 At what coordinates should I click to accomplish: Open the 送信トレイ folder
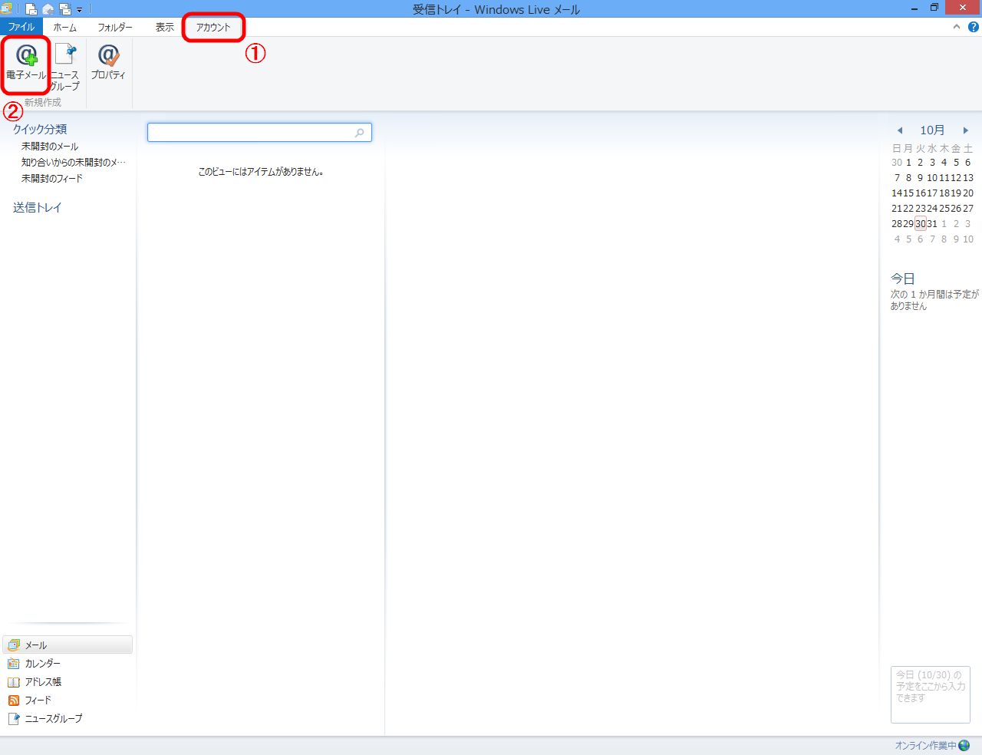click(x=37, y=207)
